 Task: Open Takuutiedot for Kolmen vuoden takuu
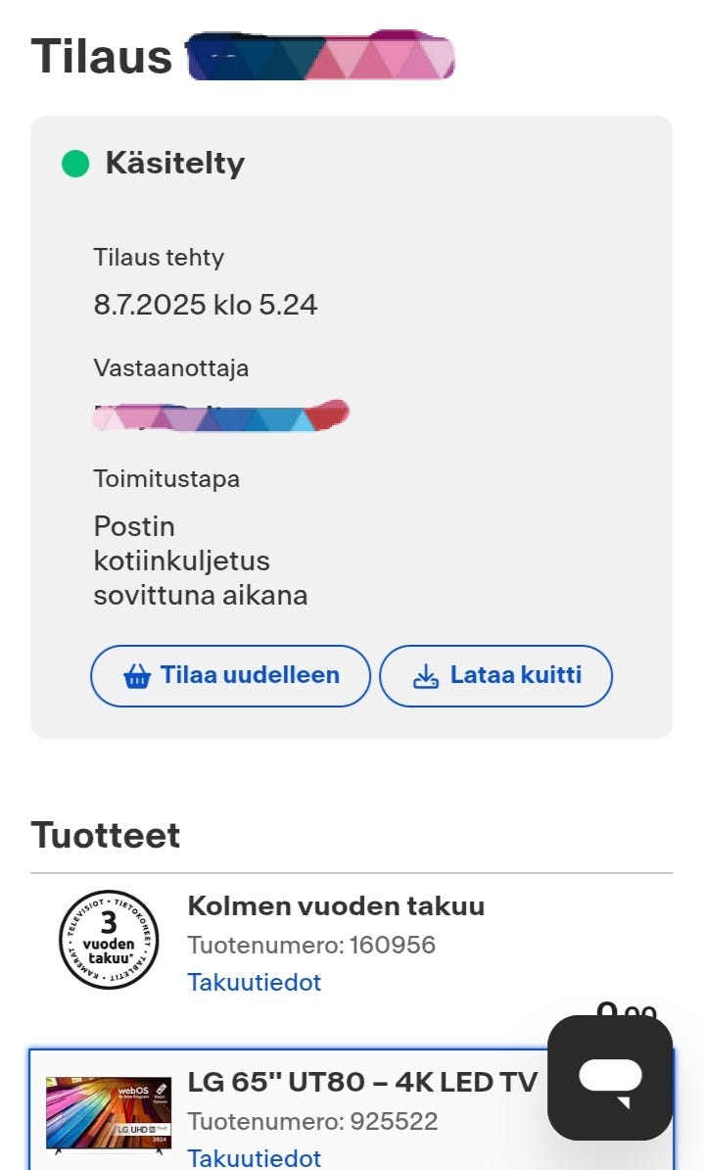click(x=254, y=983)
